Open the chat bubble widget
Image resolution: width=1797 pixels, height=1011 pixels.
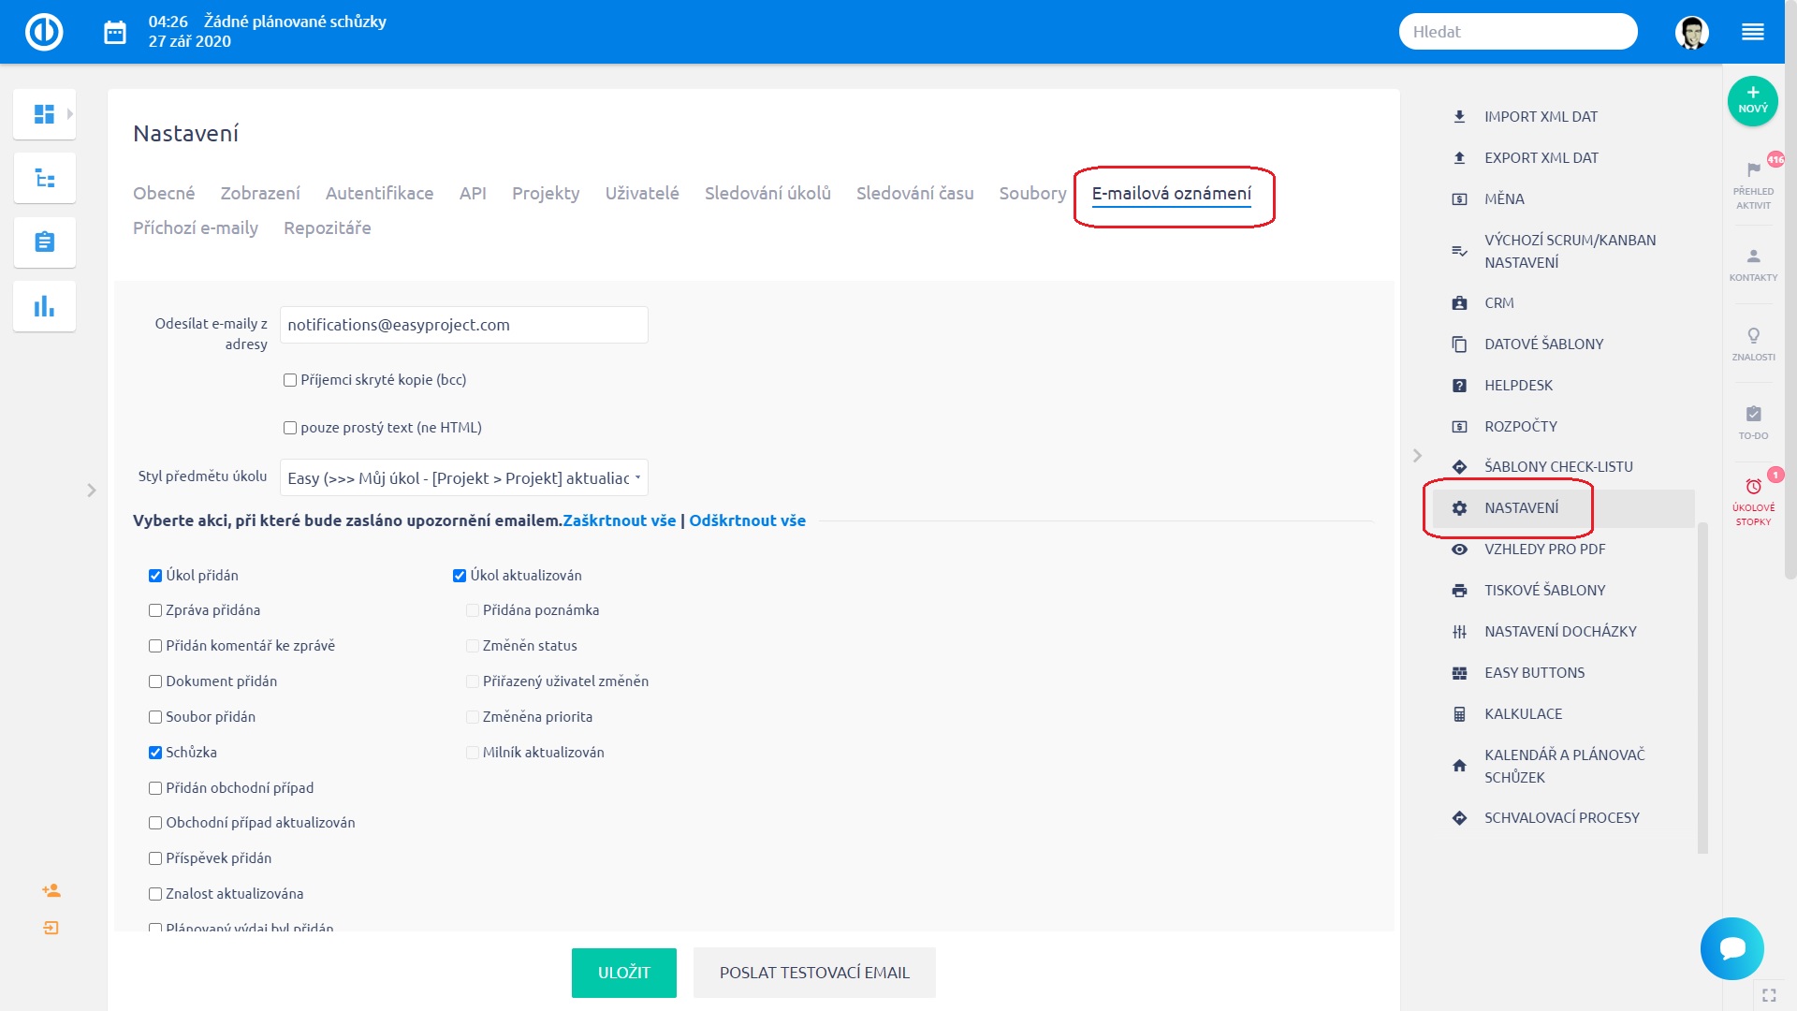(1731, 948)
